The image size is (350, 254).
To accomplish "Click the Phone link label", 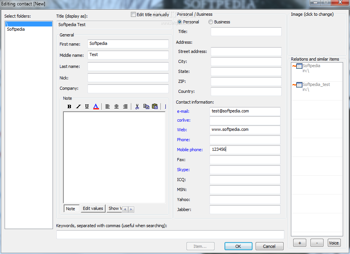I will click(183, 140).
